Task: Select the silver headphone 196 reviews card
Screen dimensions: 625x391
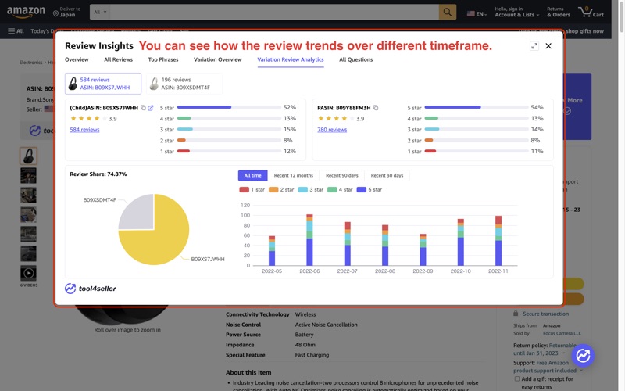Action: pyautogui.click(x=184, y=84)
